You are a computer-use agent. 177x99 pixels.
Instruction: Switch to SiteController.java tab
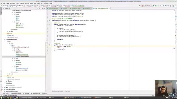coord(53,9)
